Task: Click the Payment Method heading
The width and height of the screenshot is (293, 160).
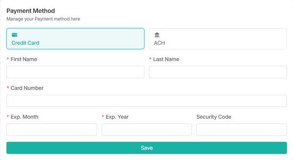Action: click(x=31, y=11)
